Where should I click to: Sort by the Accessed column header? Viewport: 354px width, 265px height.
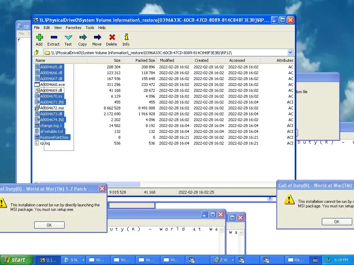[243, 60]
